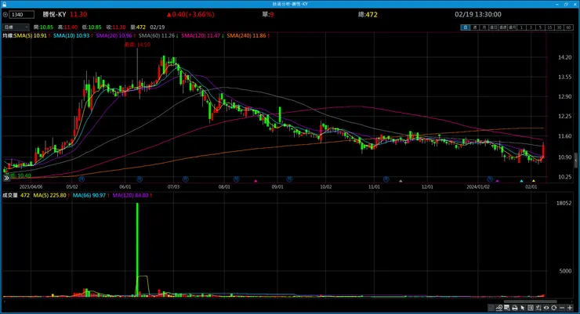The height and width of the screenshot is (314, 580).
Task: Zoom in the chart with plus icon
Action: coord(570,308)
